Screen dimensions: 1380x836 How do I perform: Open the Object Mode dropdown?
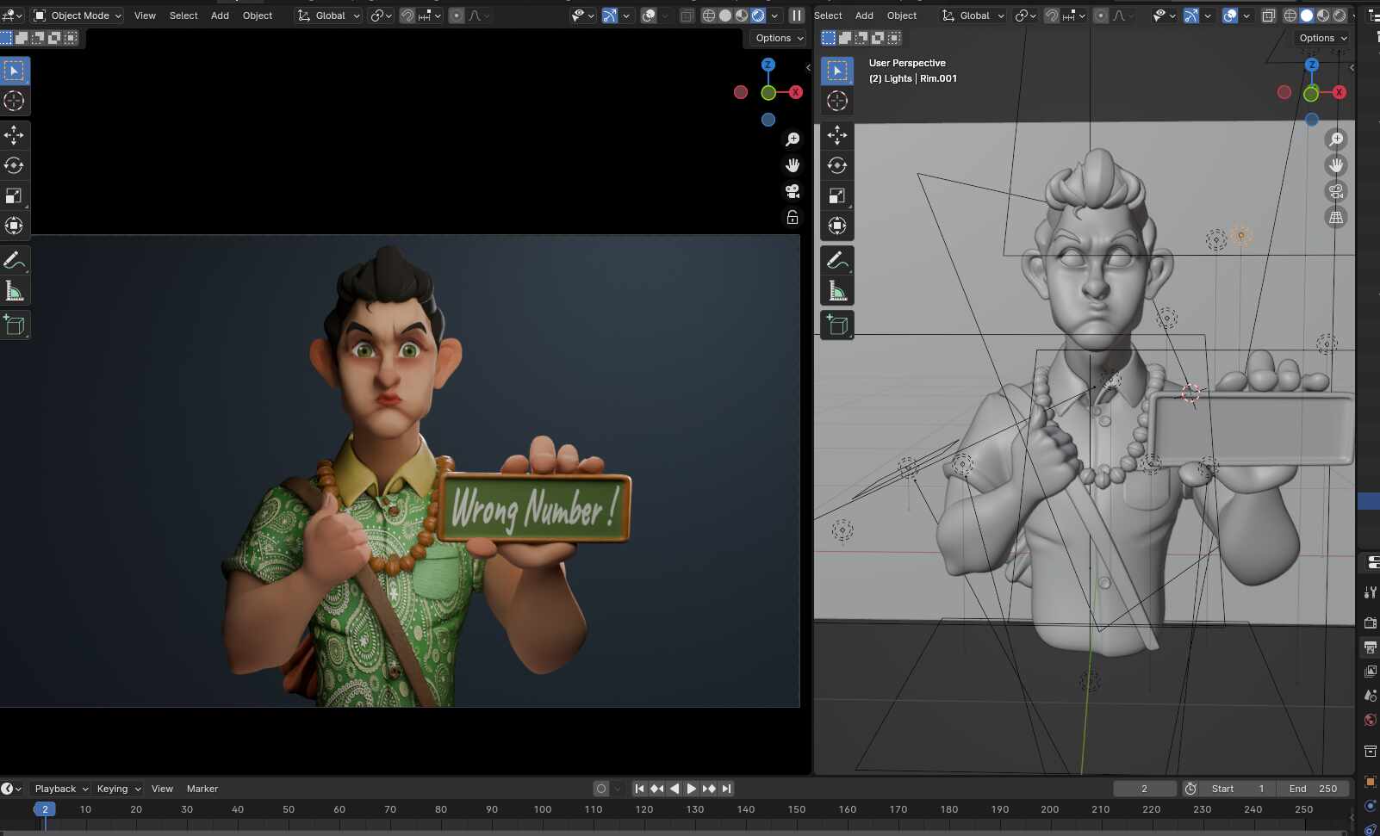click(x=78, y=15)
